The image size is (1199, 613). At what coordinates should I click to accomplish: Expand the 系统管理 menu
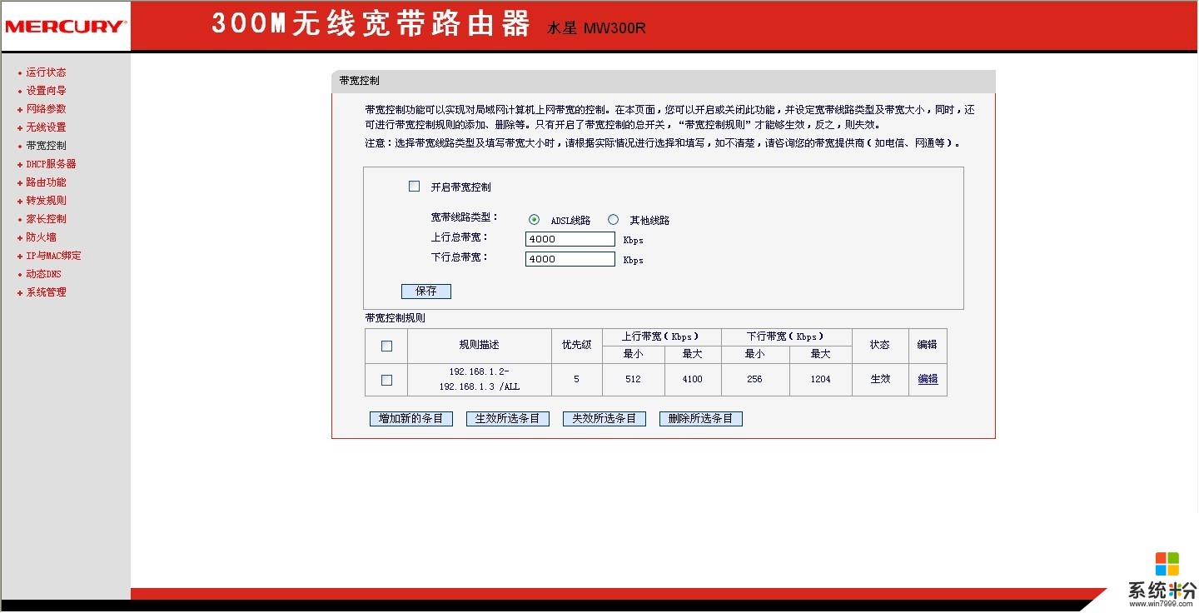point(46,292)
